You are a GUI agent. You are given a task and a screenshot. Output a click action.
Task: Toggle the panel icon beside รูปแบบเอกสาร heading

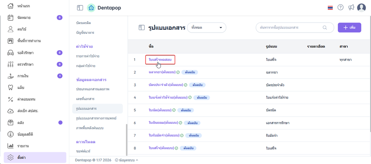point(142,28)
